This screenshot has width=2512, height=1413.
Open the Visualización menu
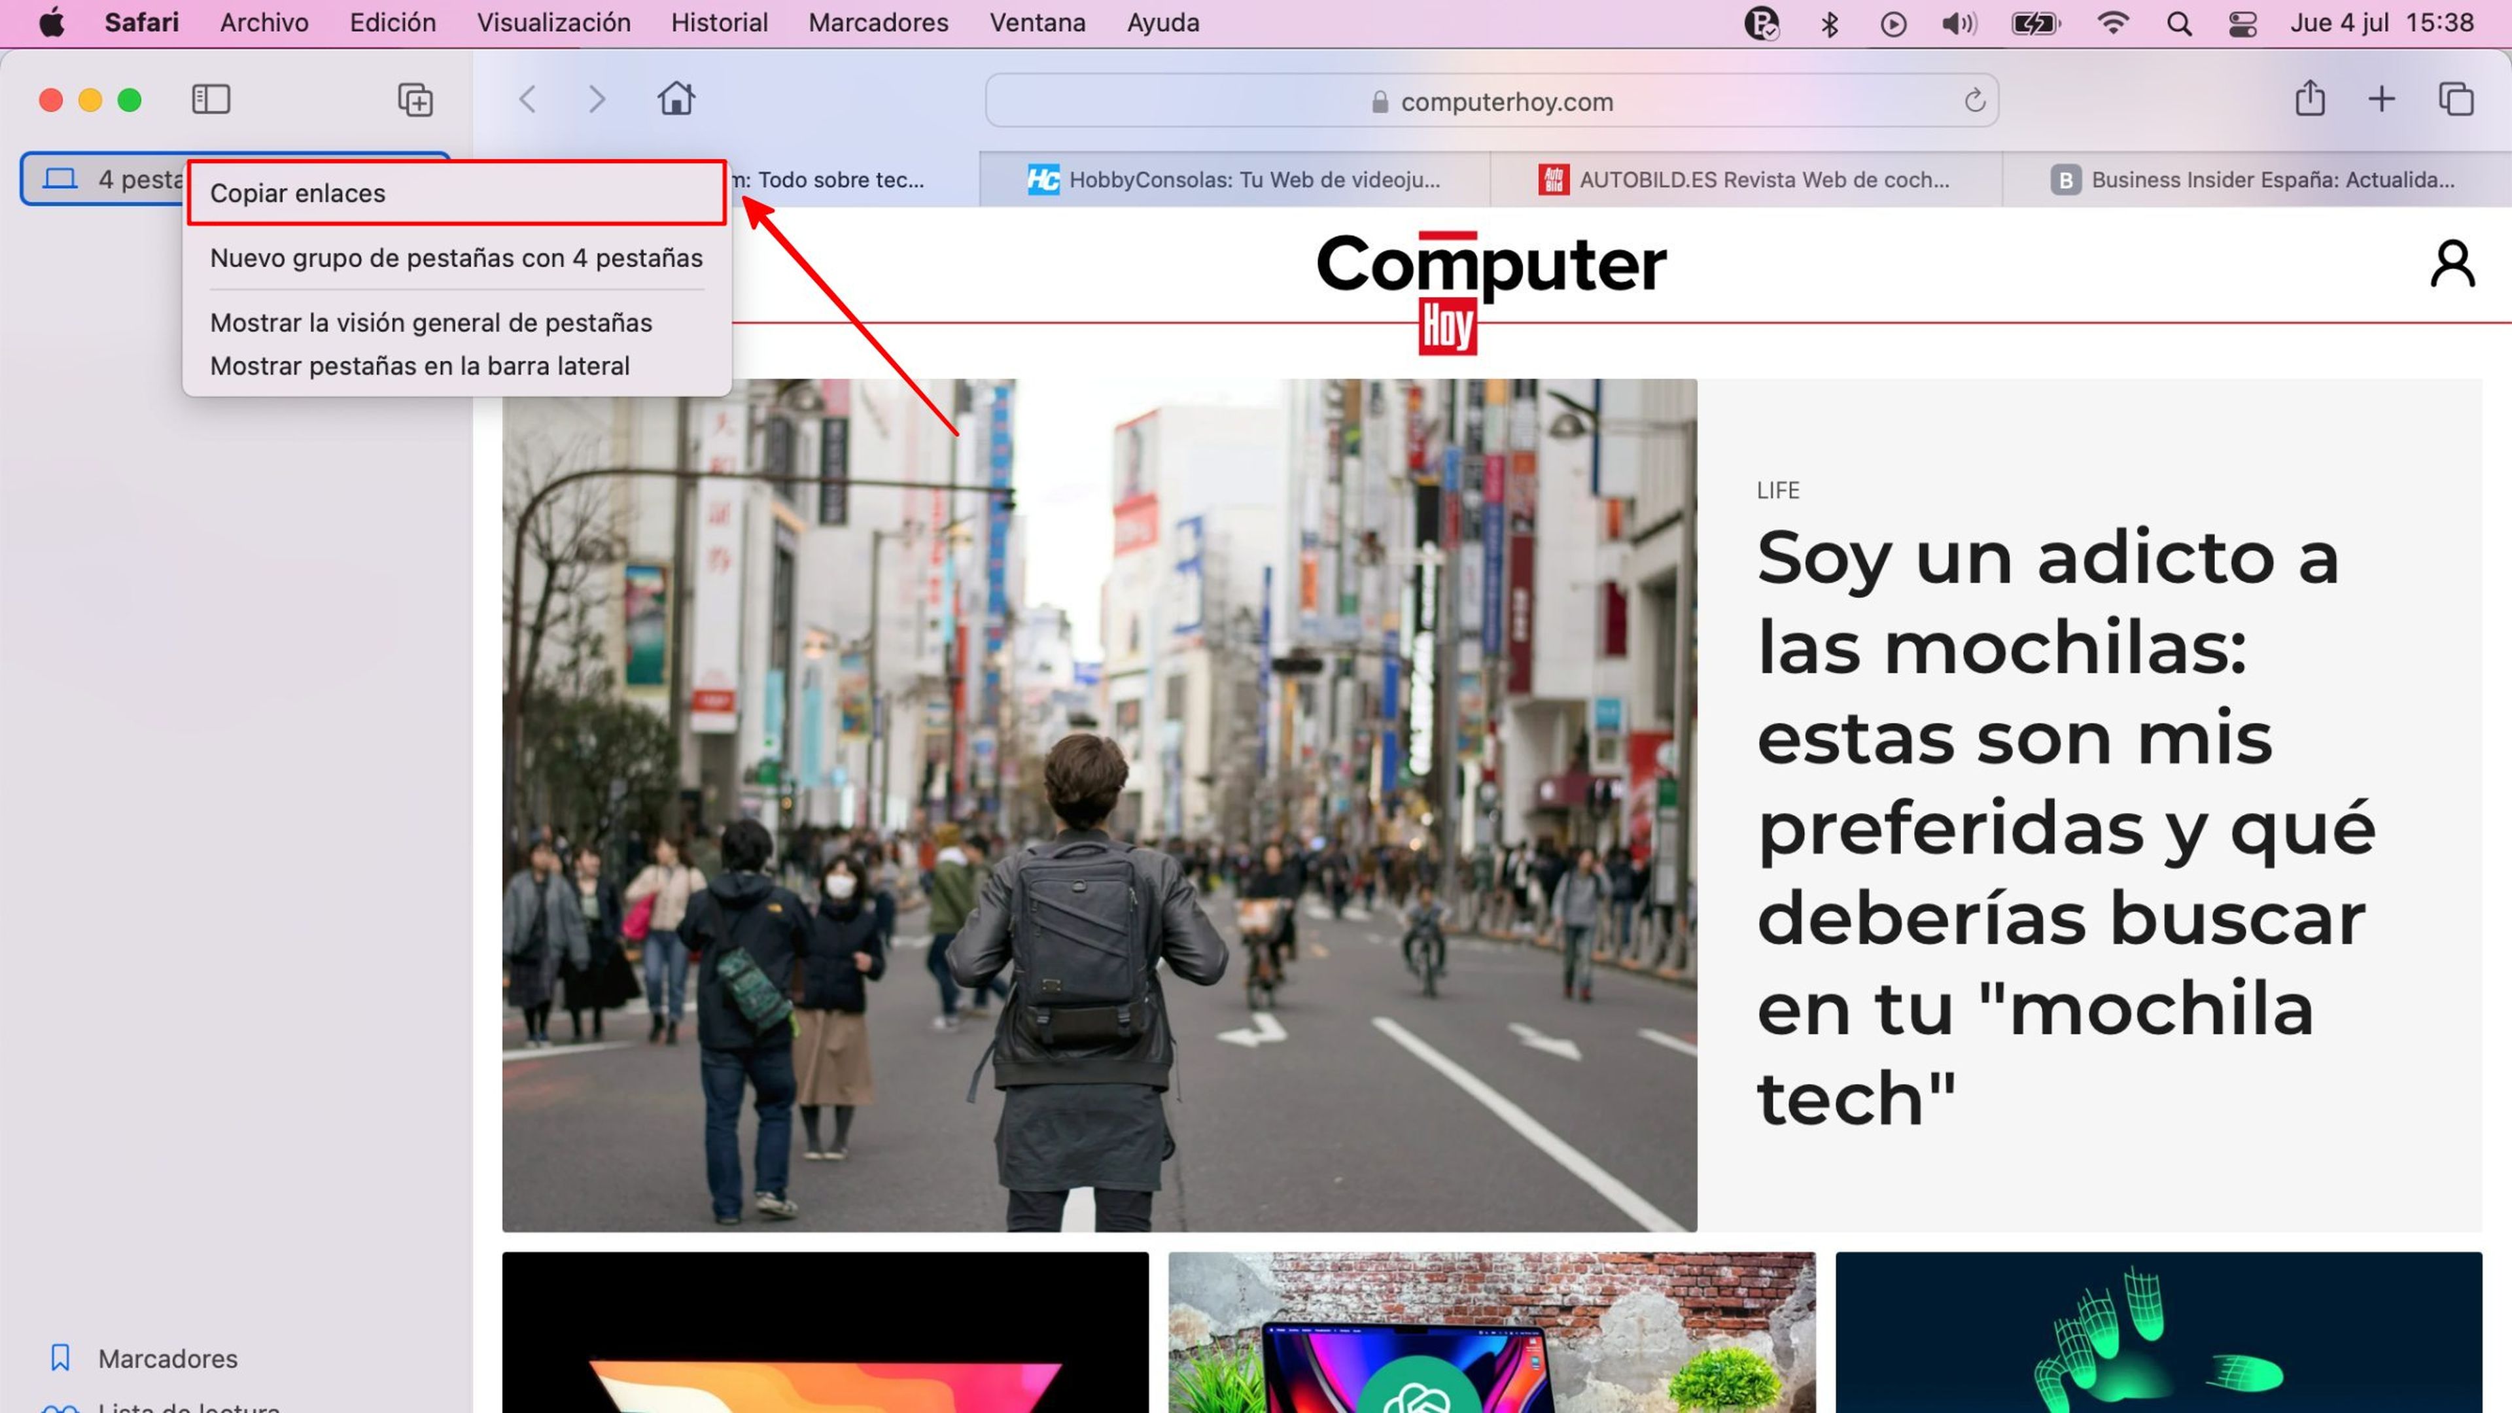554,22
